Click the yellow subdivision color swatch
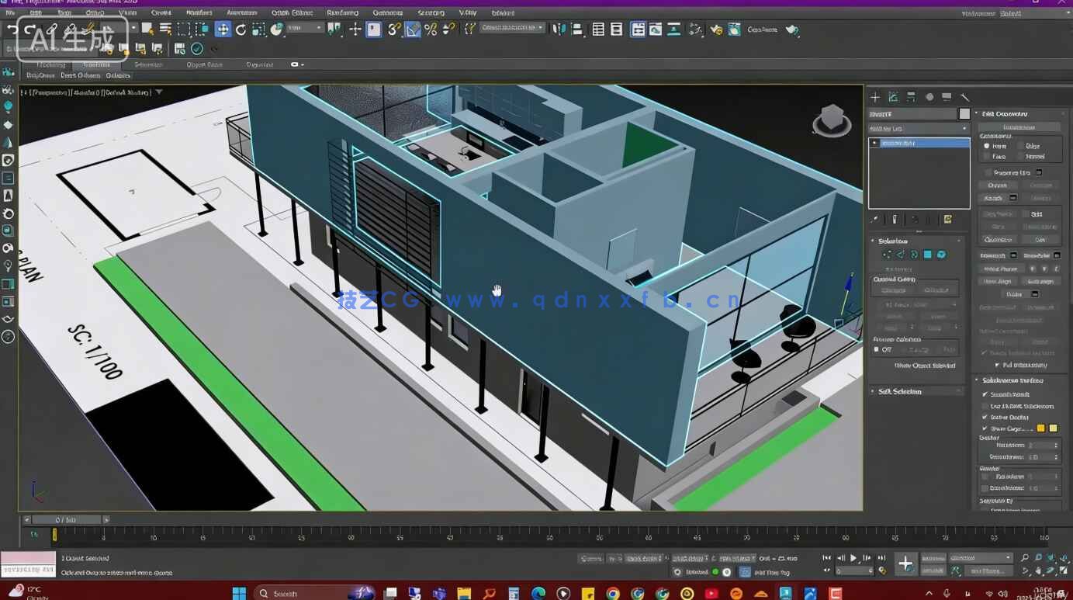 [1040, 428]
